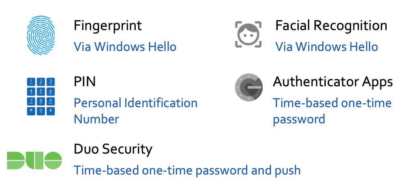Click the blue PIN keypad icon
This screenshot has height=188, width=403.
click(41, 96)
